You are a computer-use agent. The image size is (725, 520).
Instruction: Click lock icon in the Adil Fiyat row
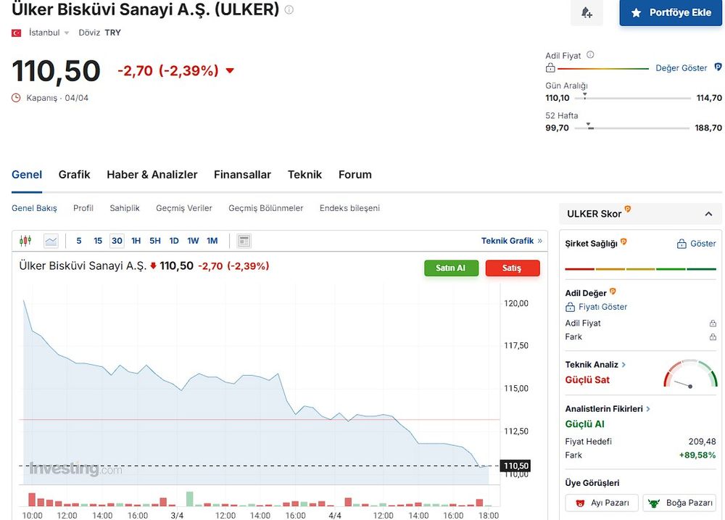click(713, 323)
